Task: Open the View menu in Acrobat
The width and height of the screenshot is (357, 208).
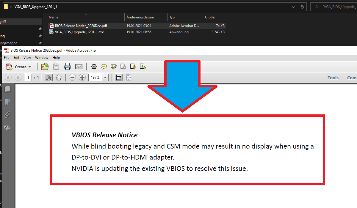Action: point(27,58)
